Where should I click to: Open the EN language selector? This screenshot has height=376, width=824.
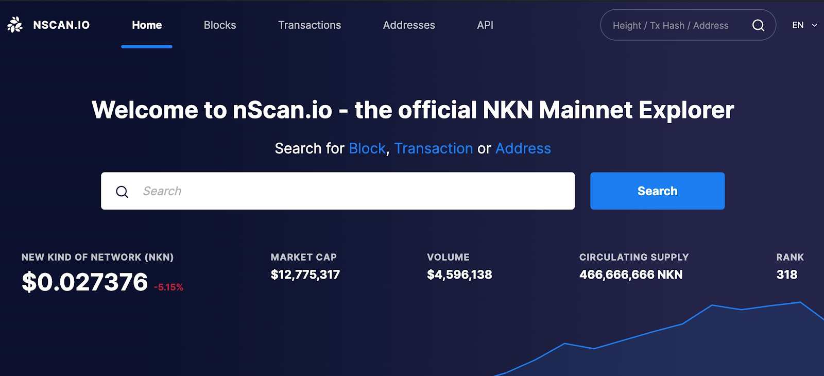[804, 25]
